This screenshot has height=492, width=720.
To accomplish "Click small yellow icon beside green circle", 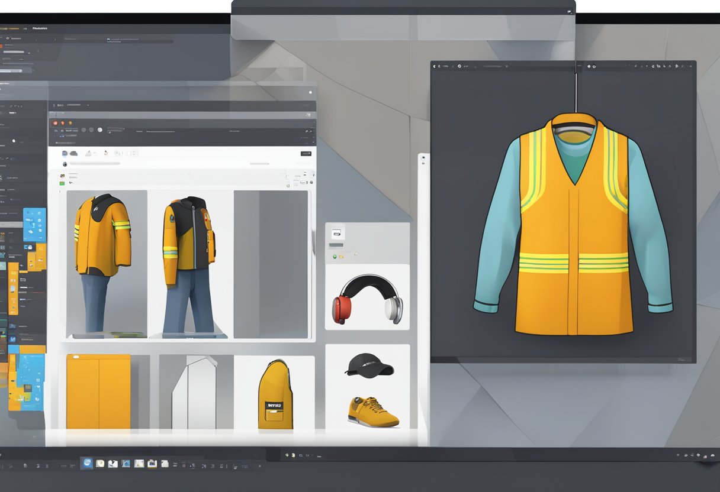I will coord(342,256).
